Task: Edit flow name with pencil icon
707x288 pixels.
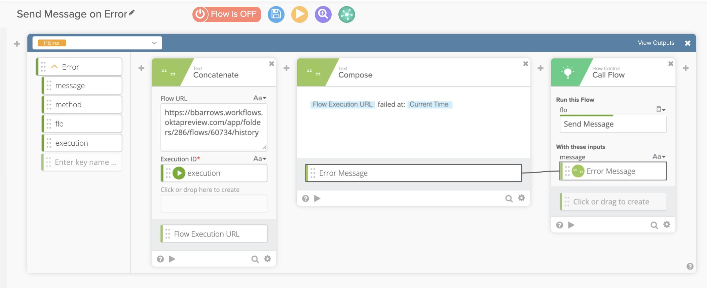Action: 132,13
